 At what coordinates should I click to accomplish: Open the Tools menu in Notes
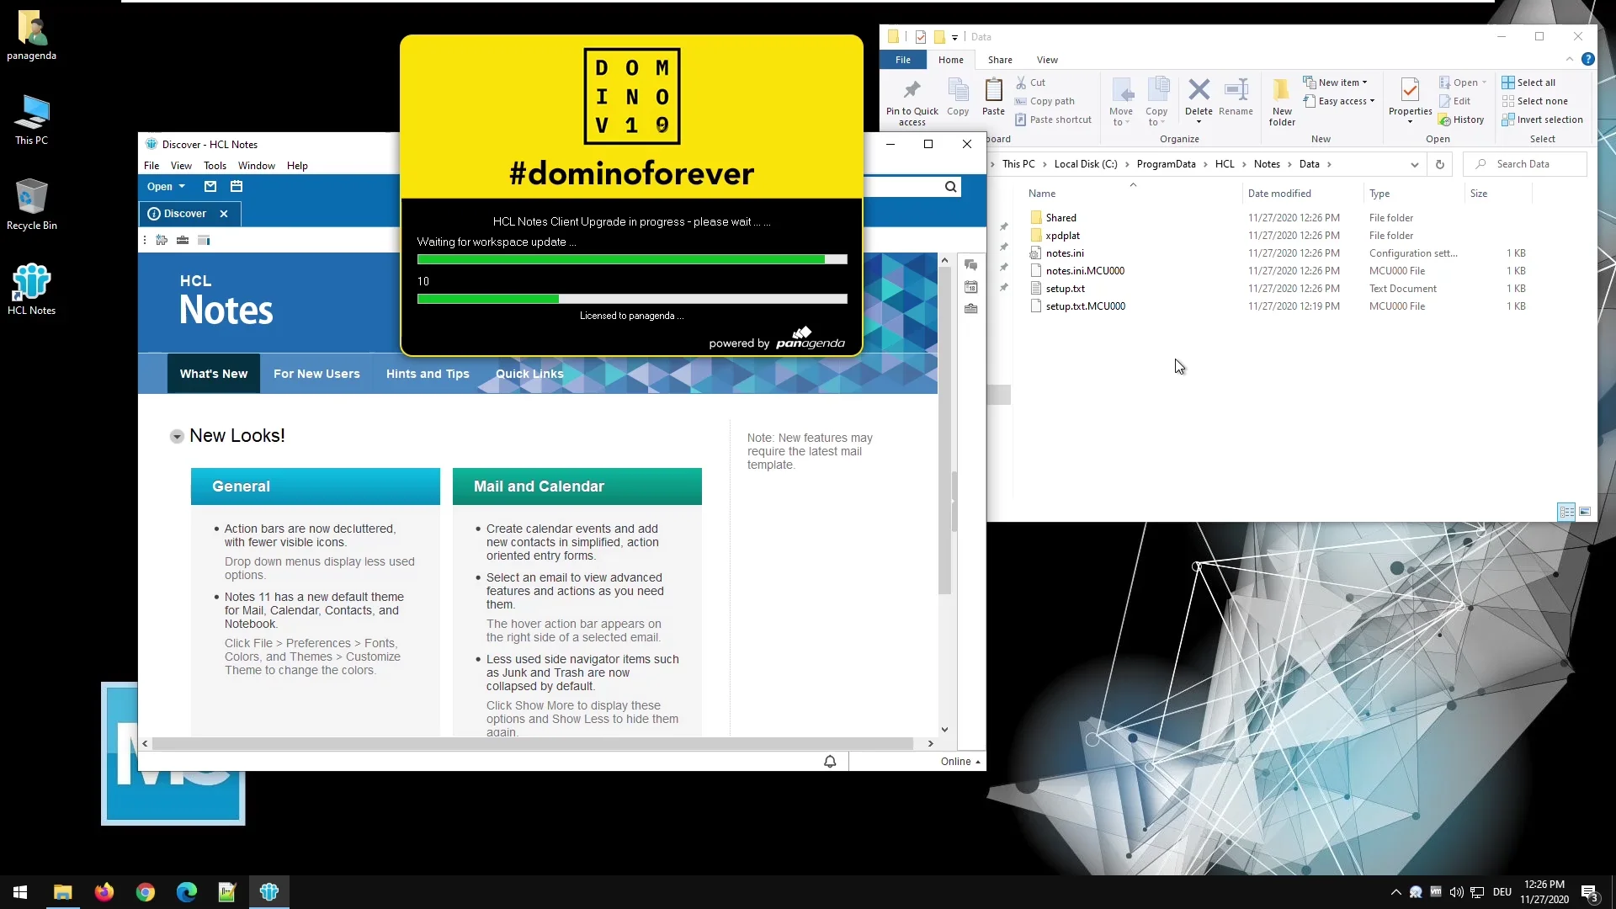pos(215,166)
